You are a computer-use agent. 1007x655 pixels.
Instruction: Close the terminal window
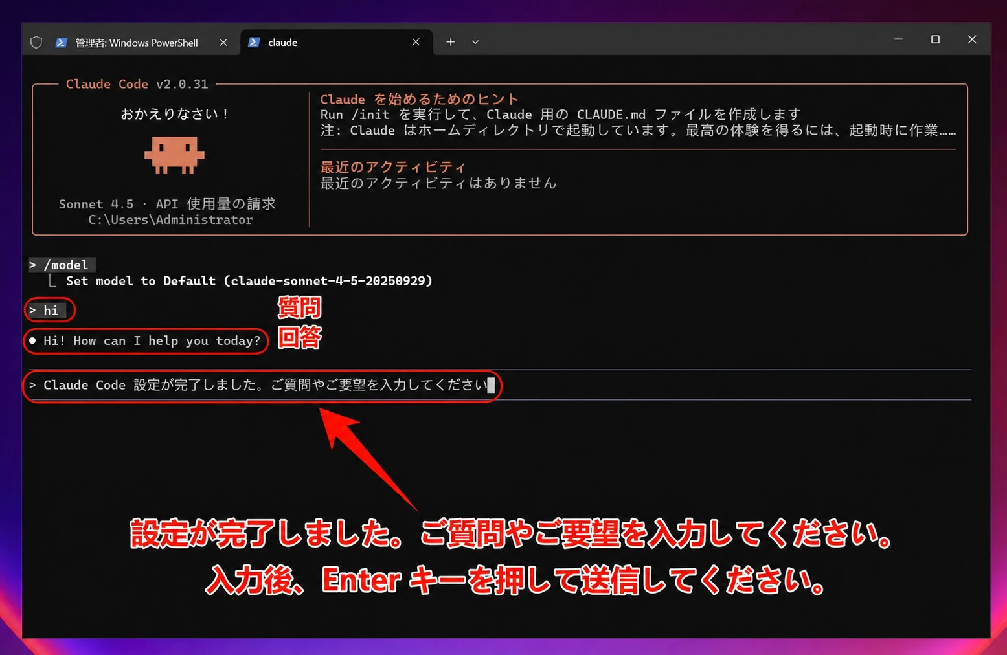click(972, 39)
